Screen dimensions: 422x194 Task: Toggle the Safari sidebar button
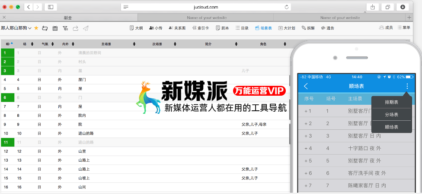(x=51, y=7)
